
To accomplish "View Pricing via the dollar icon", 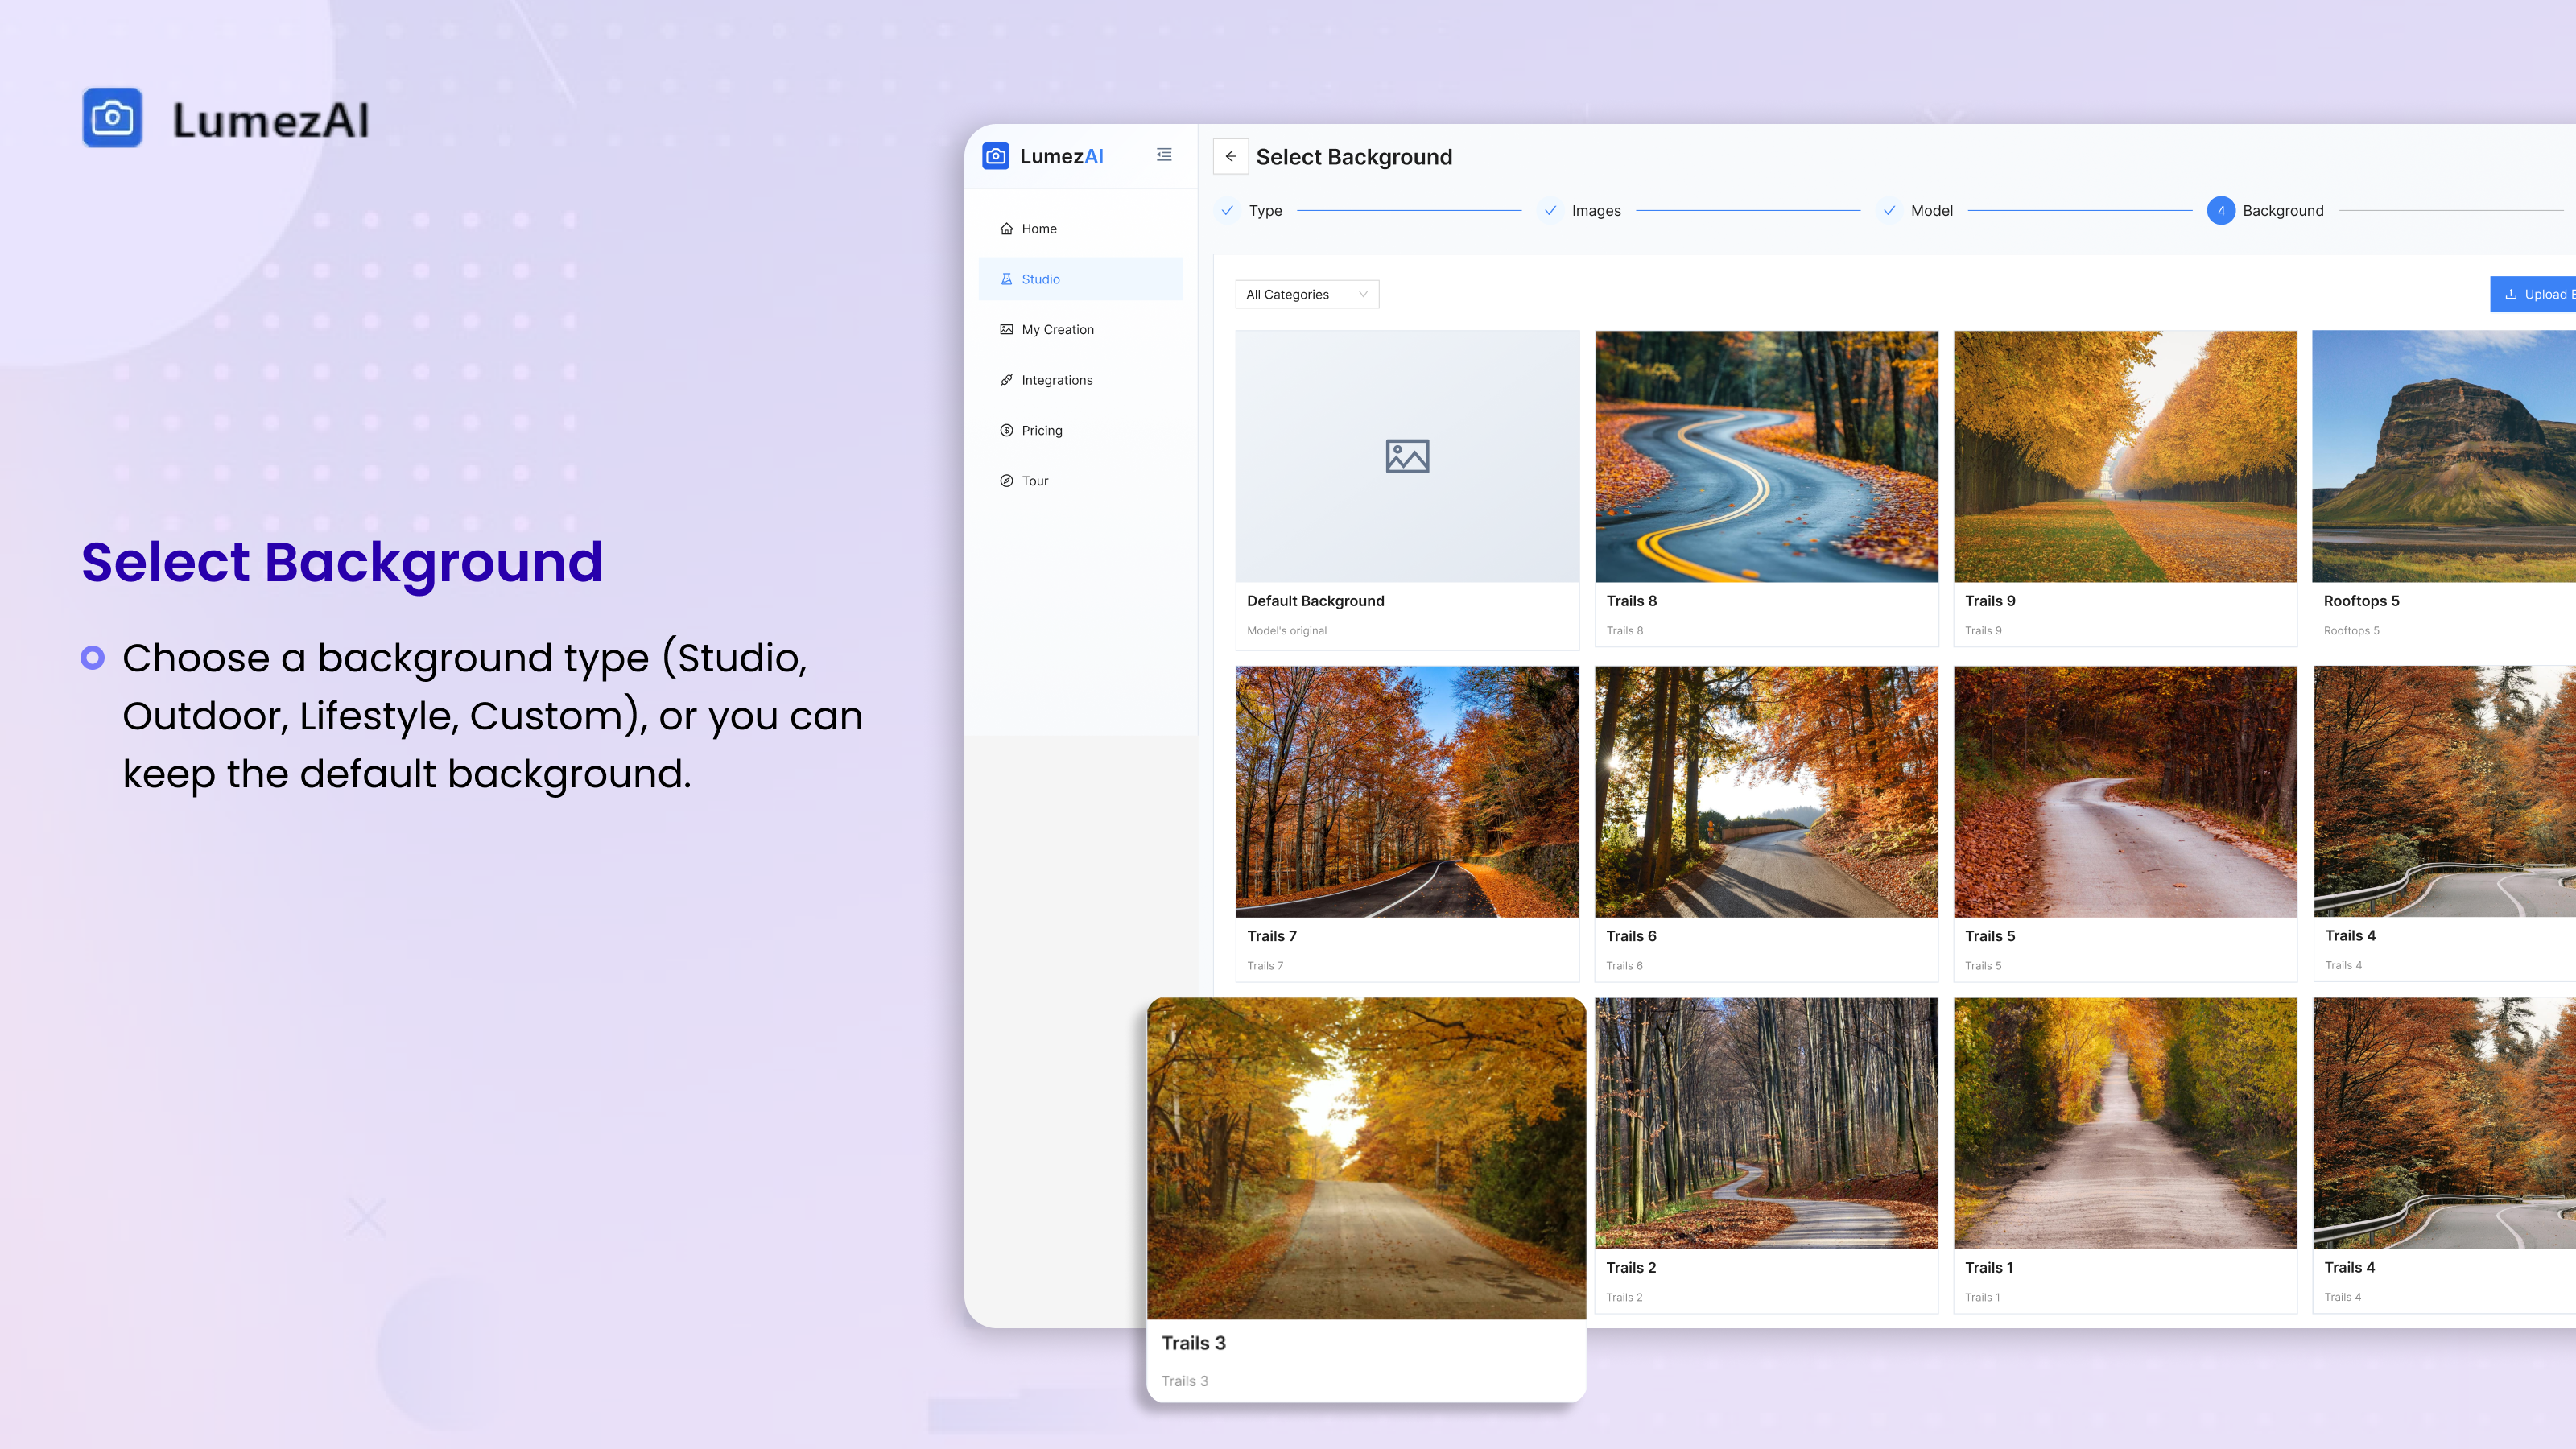I will tap(1006, 429).
